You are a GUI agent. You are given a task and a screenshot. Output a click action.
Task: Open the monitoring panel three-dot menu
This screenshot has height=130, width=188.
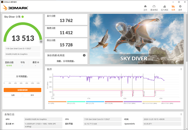coord(181,69)
